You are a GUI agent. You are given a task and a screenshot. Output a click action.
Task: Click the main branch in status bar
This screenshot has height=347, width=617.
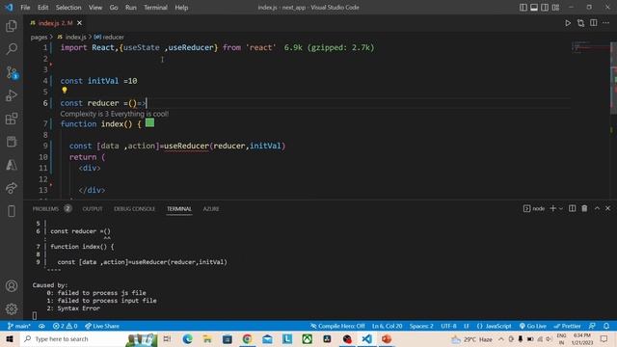point(19,326)
